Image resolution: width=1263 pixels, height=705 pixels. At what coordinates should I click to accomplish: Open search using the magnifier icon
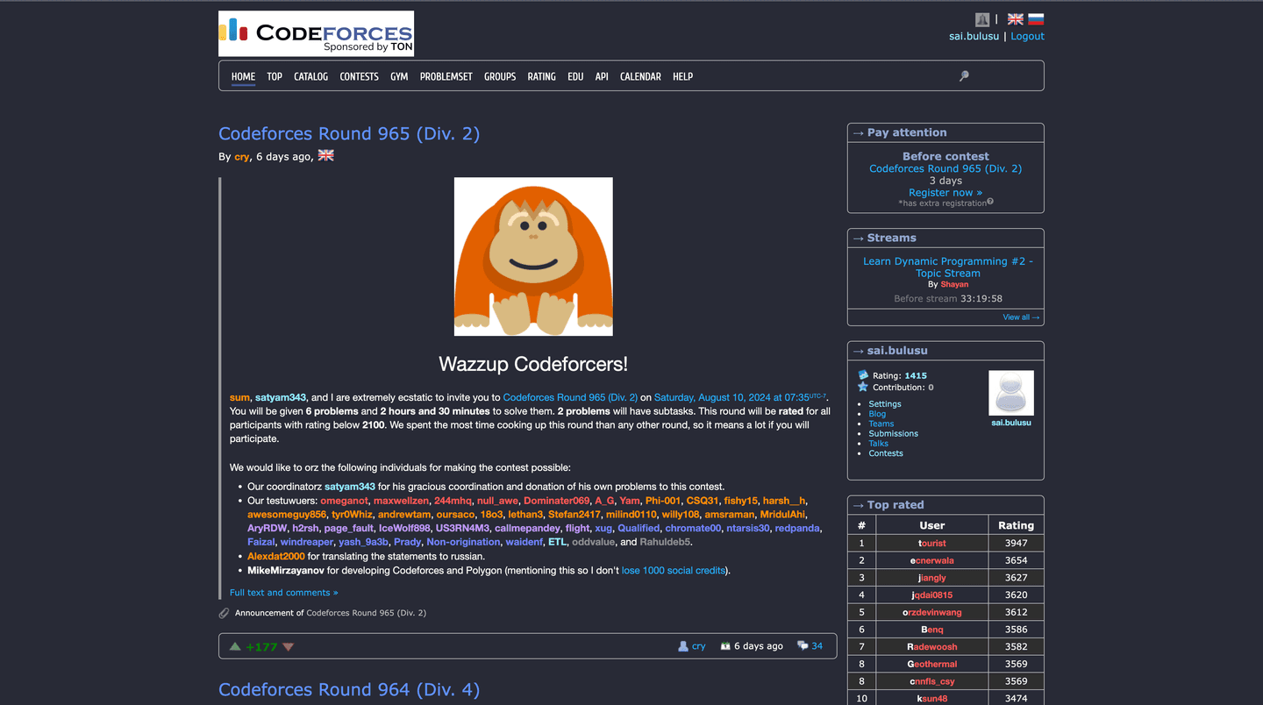pos(963,76)
